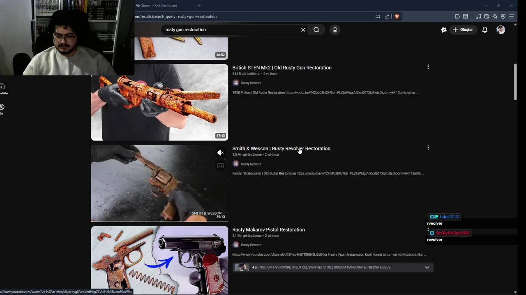
Task: Open Brave Wallet icon
Action: tap(487, 16)
